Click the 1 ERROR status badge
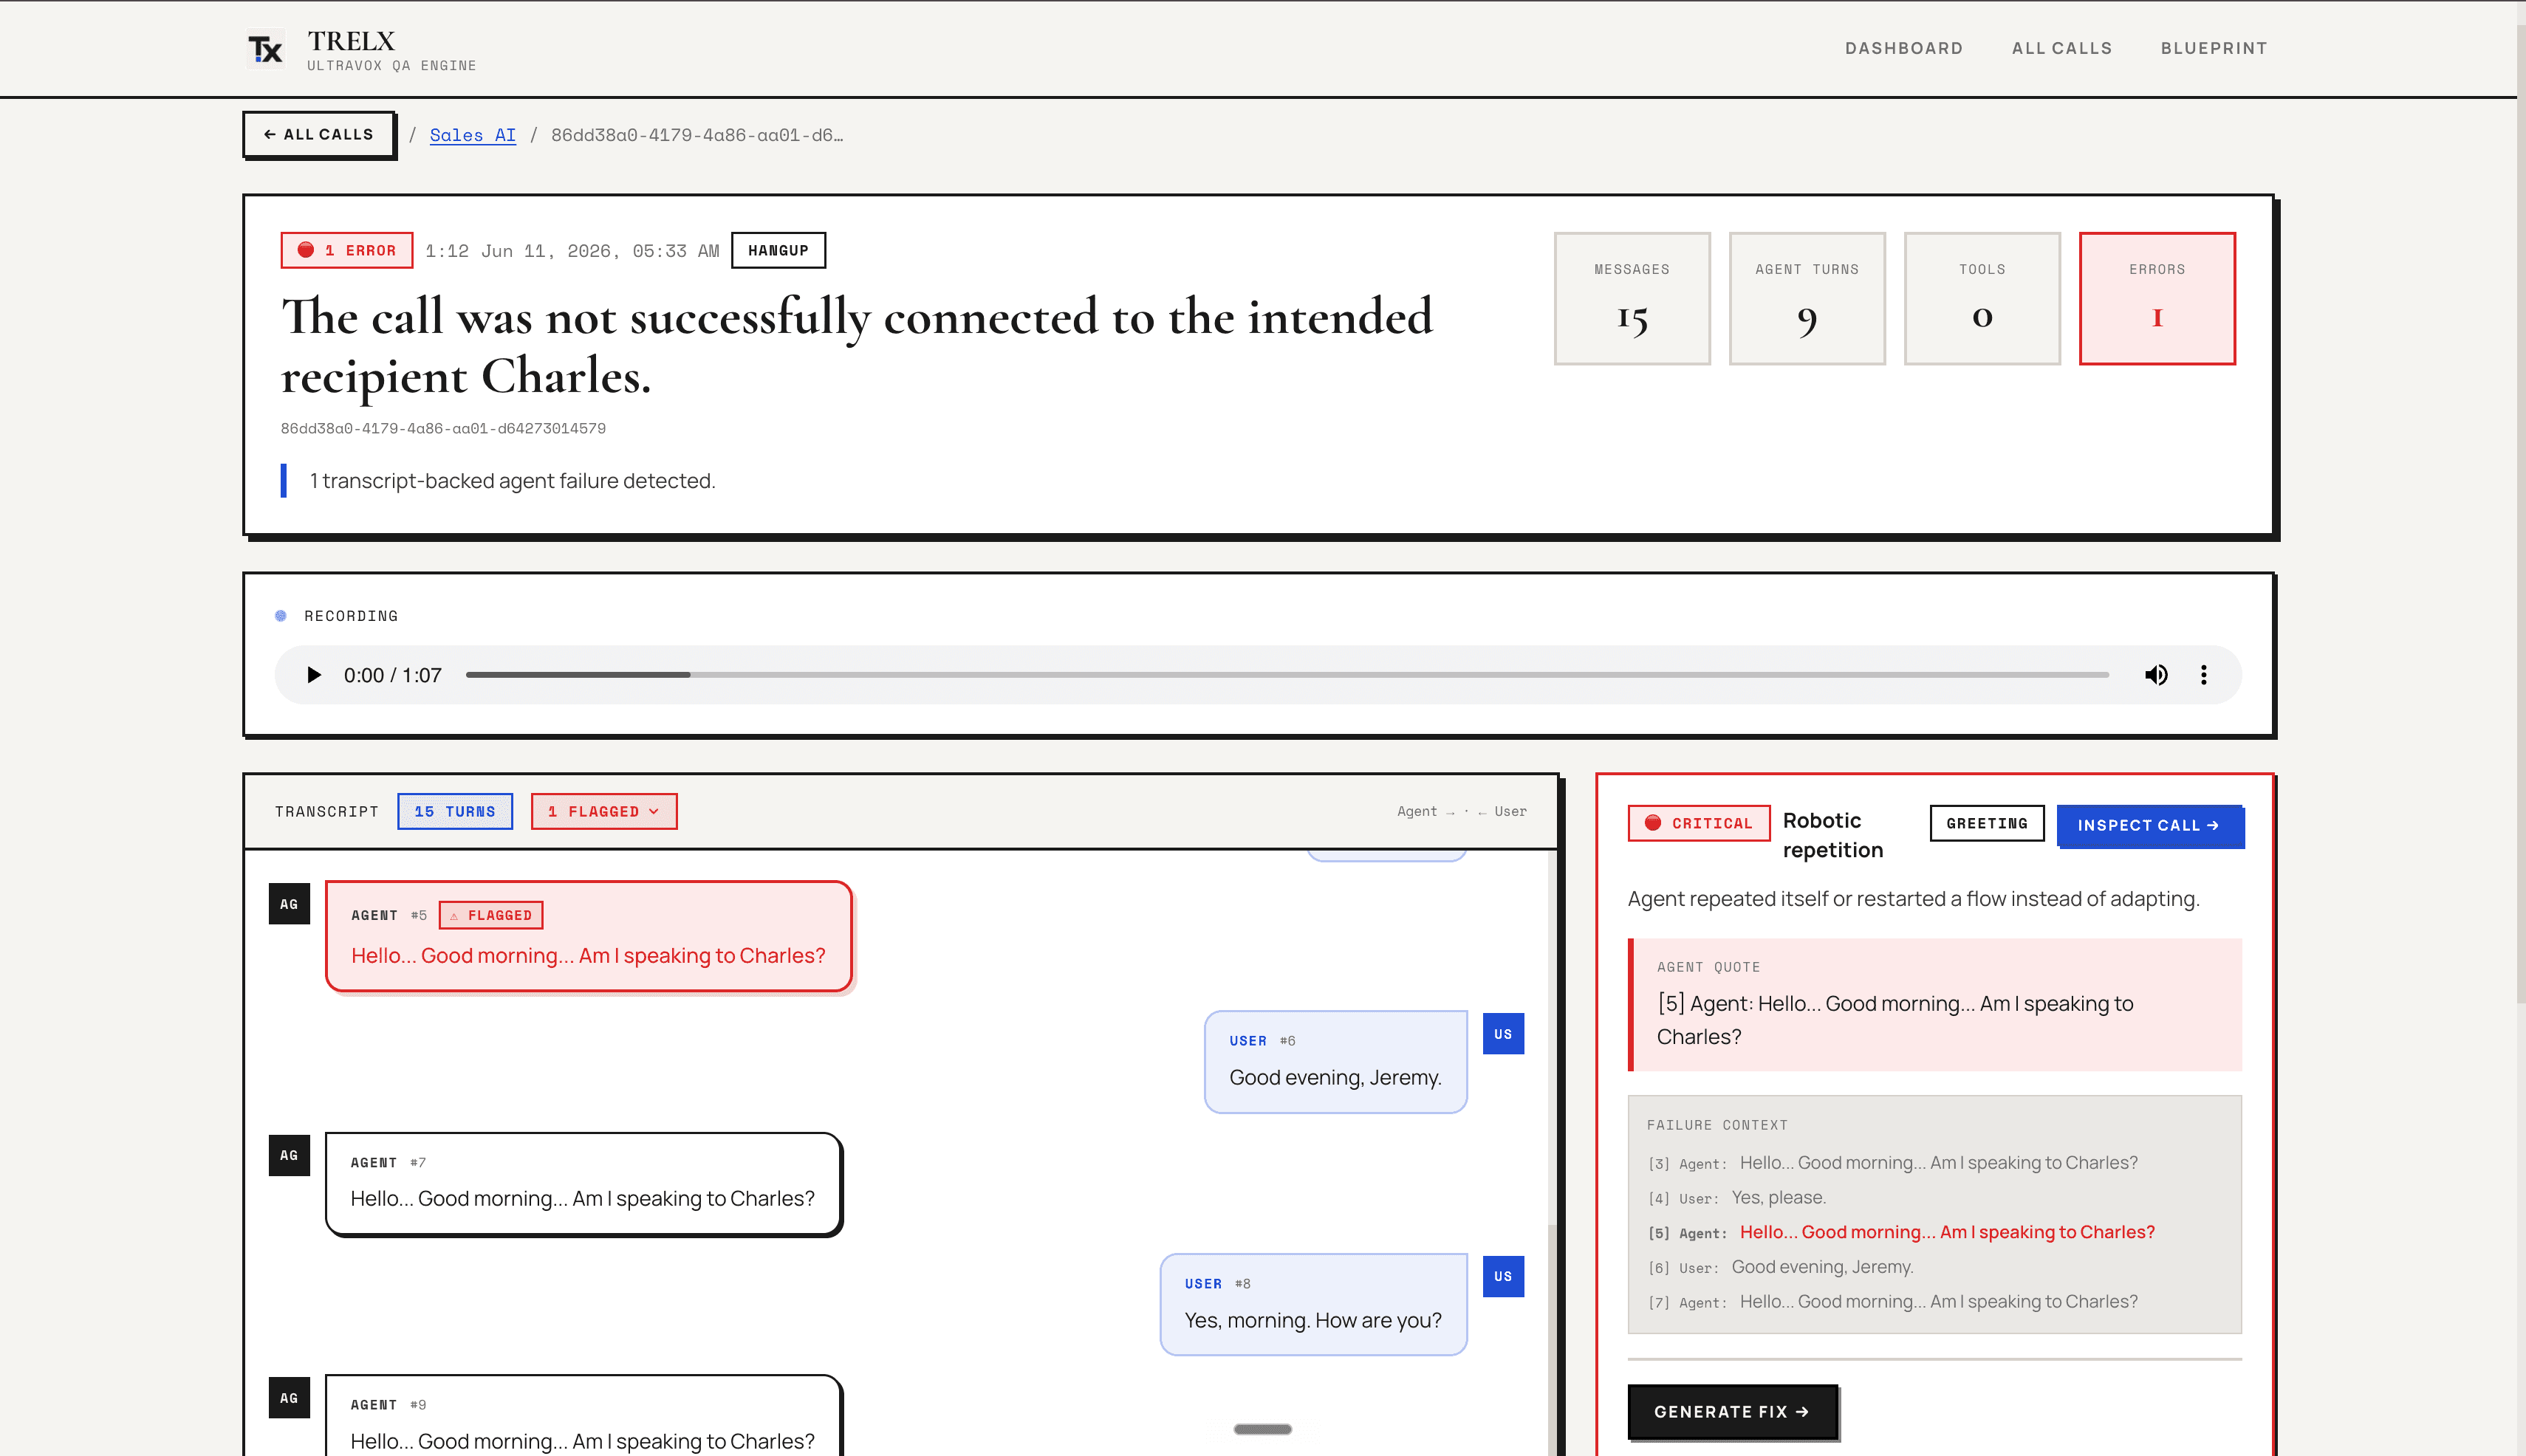Screen dimensions: 2526x1456 click(347, 250)
